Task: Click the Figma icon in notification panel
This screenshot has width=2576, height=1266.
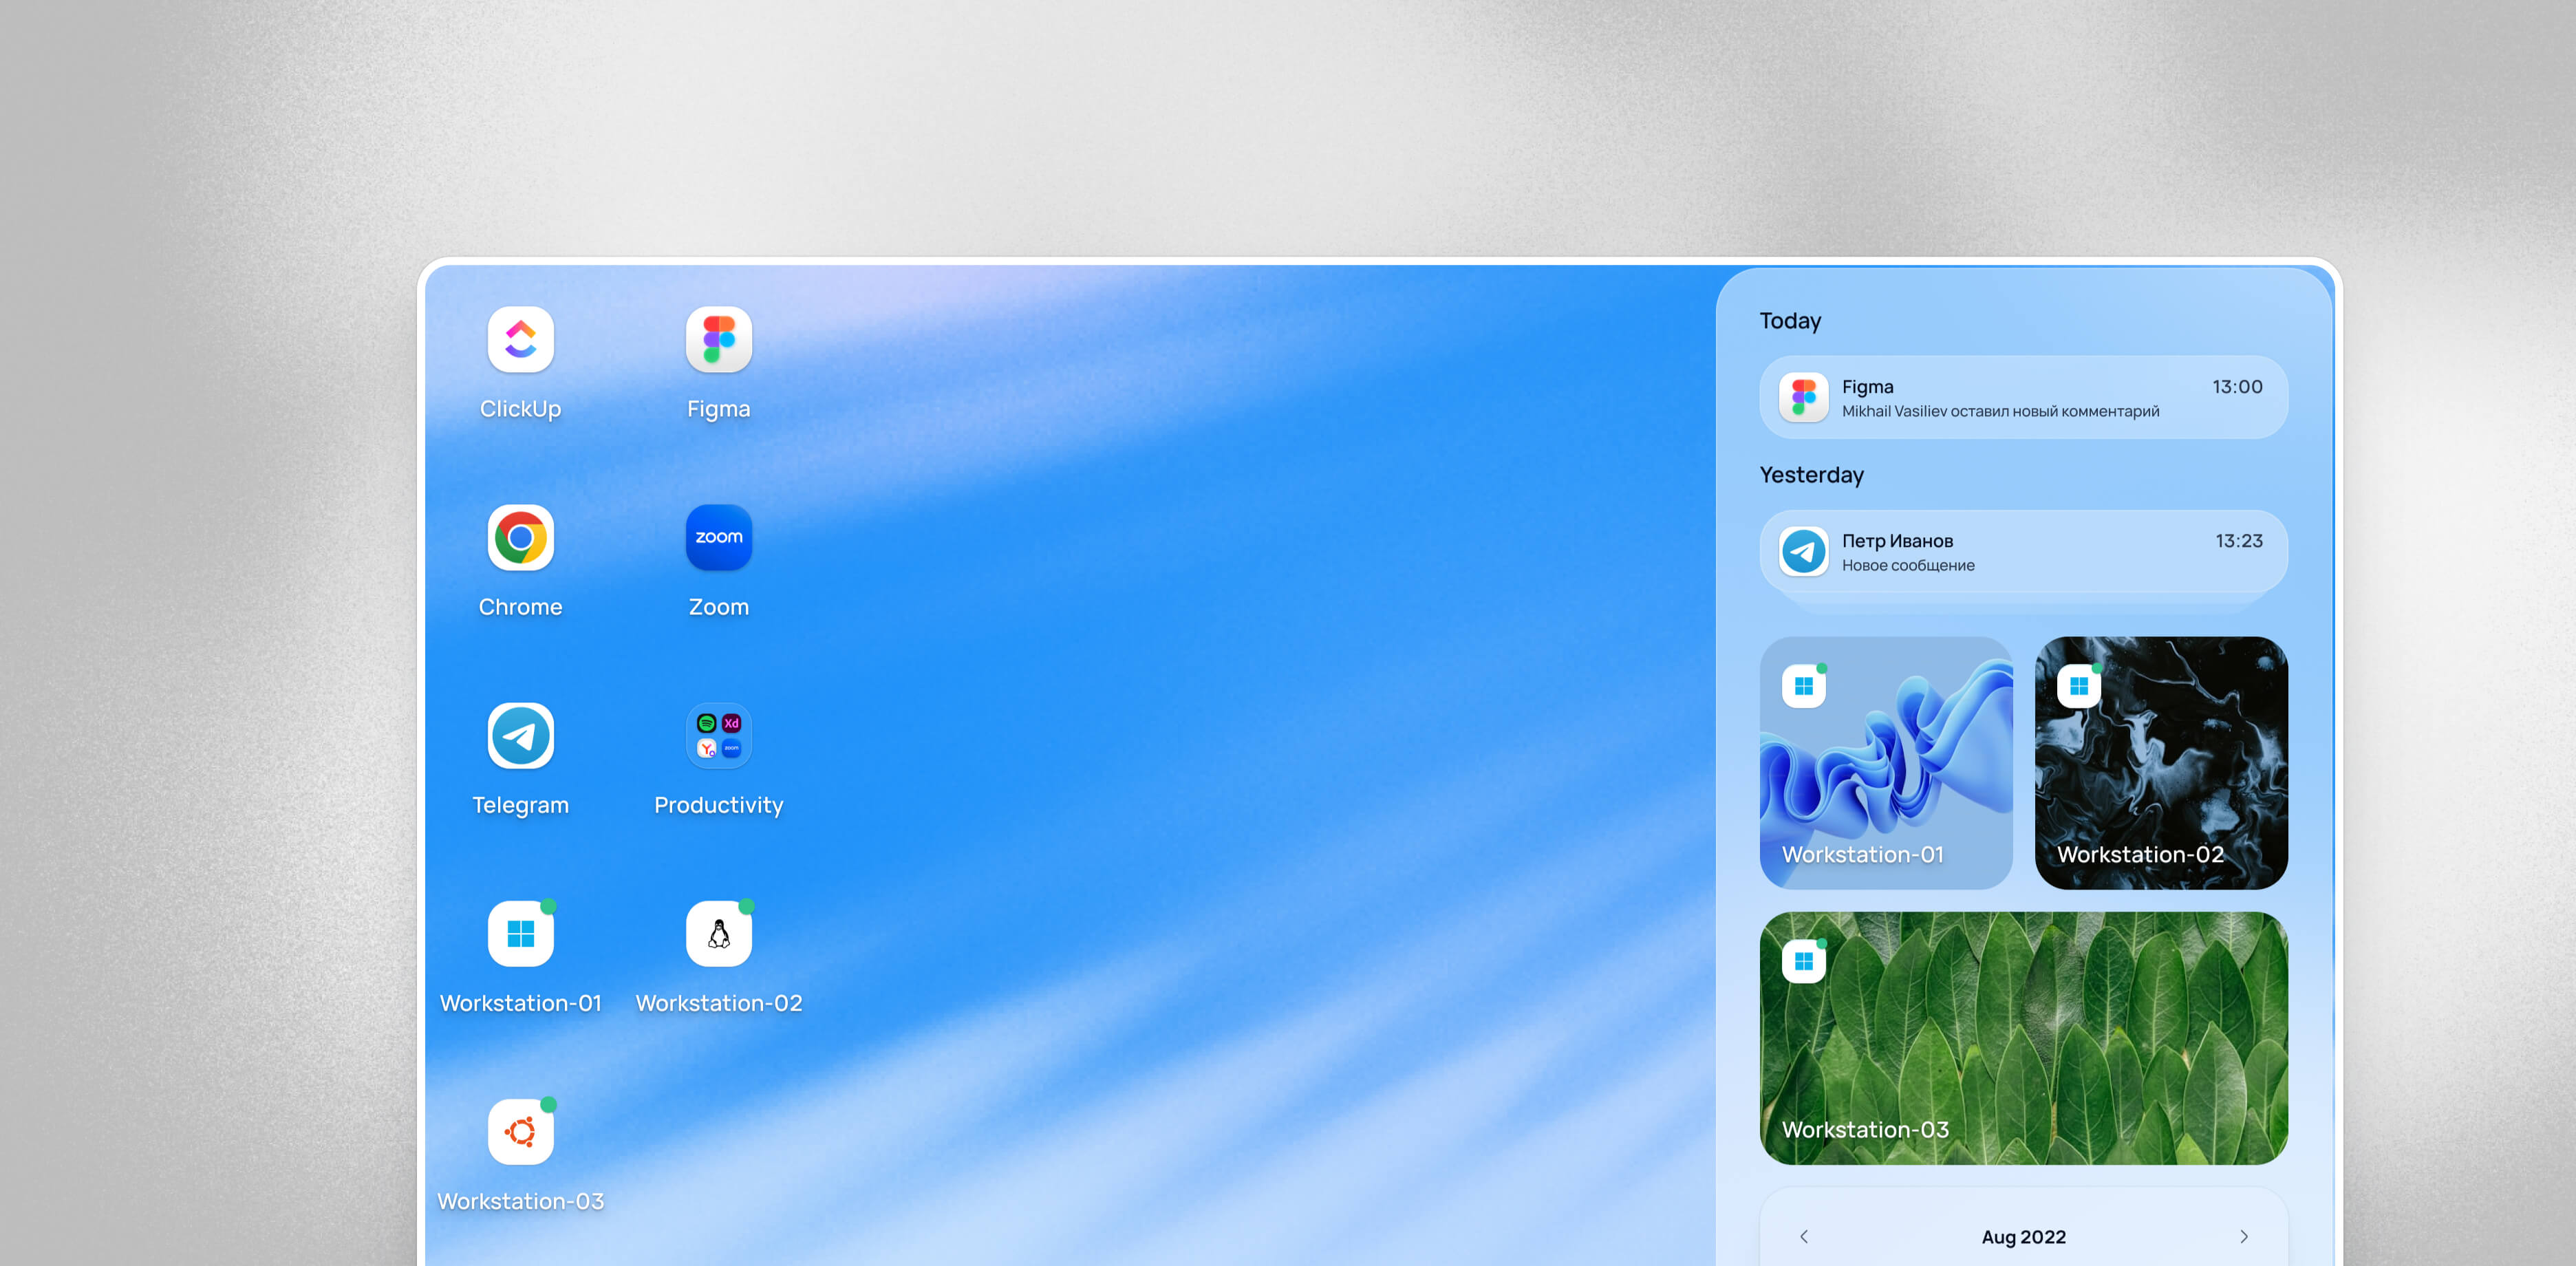Action: [1804, 398]
